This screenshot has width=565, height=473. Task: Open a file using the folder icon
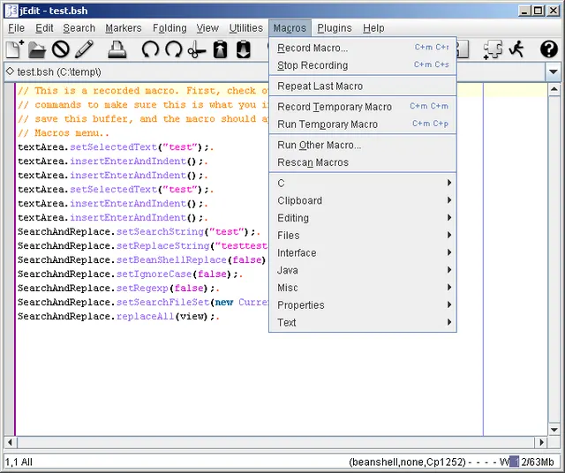coord(37,49)
